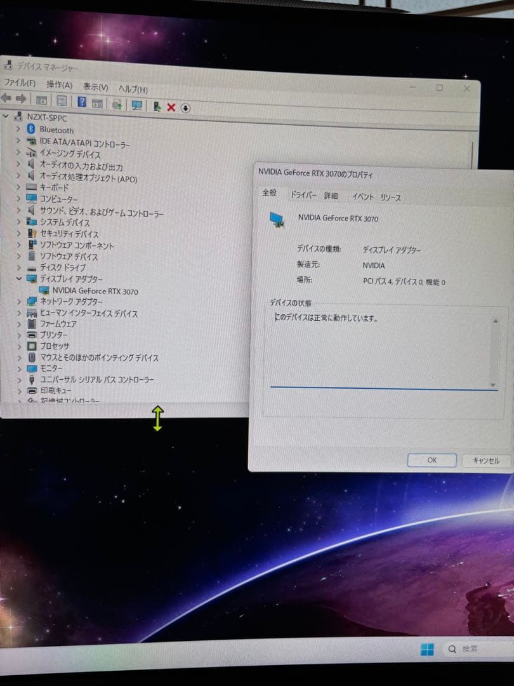
Task: Click the ファームウェア icon
Action: pos(32,324)
